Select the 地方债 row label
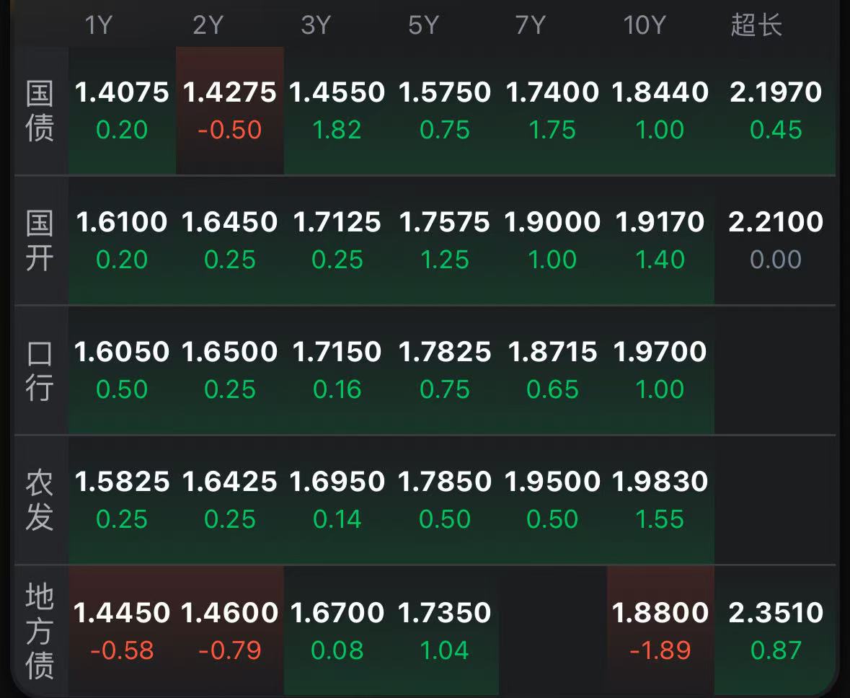The width and height of the screenshot is (850, 698). [x=40, y=631]
